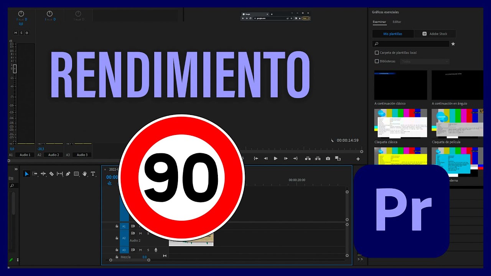
Task: Click the Lift button
Action: click(308, 158)
